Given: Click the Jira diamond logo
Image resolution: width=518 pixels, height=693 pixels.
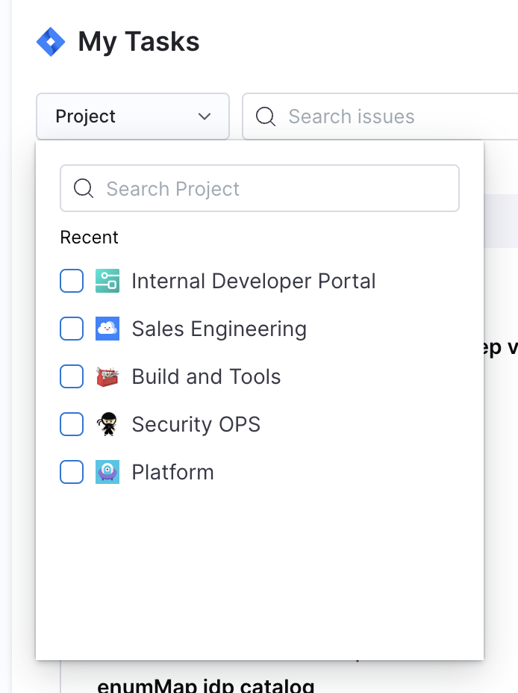Looking at the screenshot, I should (x=51, y=42).
